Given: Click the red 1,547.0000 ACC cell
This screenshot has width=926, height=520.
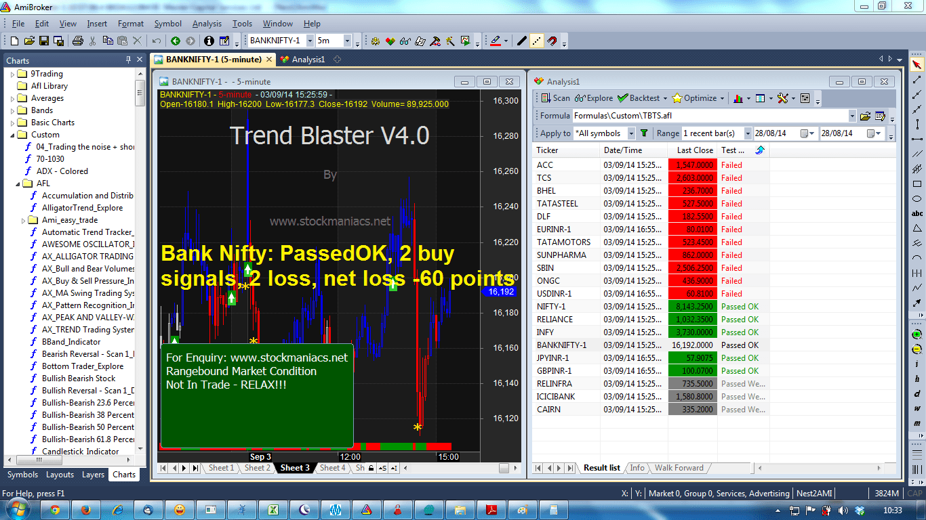Looking at the screenshot, I should pos(692,165).
